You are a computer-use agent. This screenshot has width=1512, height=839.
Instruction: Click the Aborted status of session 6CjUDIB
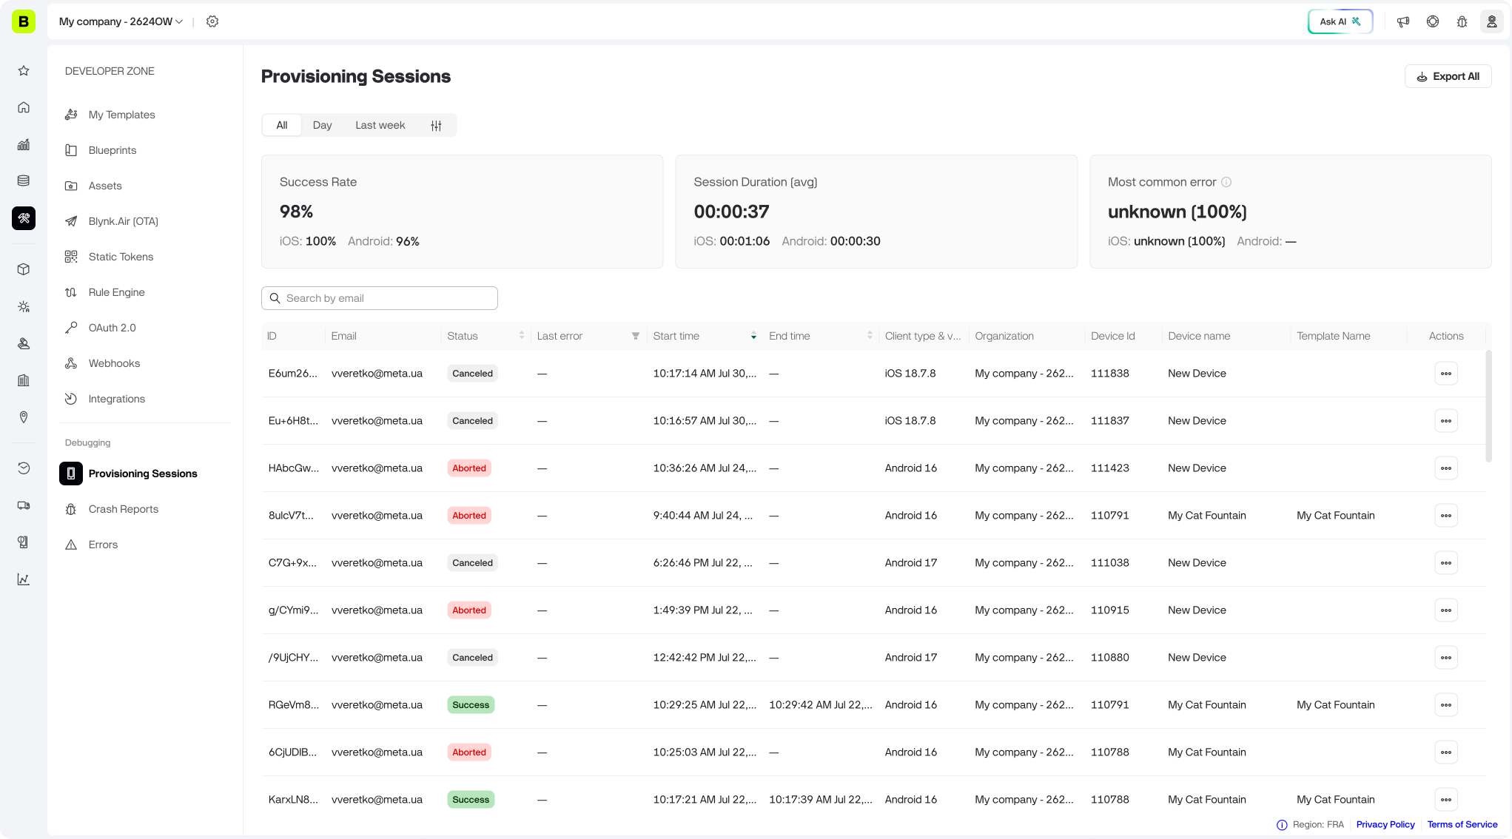point(469,752)
